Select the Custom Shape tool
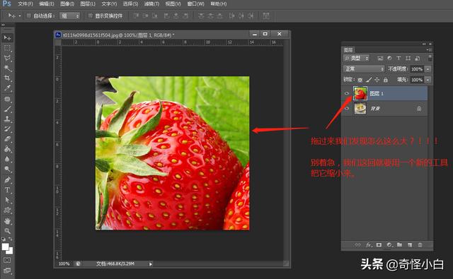This screenshot has width=453, height=279. [x=7, y=210]
